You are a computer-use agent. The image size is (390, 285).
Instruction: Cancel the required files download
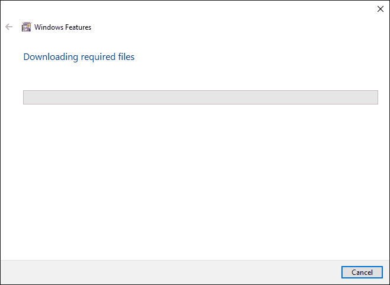362,273
